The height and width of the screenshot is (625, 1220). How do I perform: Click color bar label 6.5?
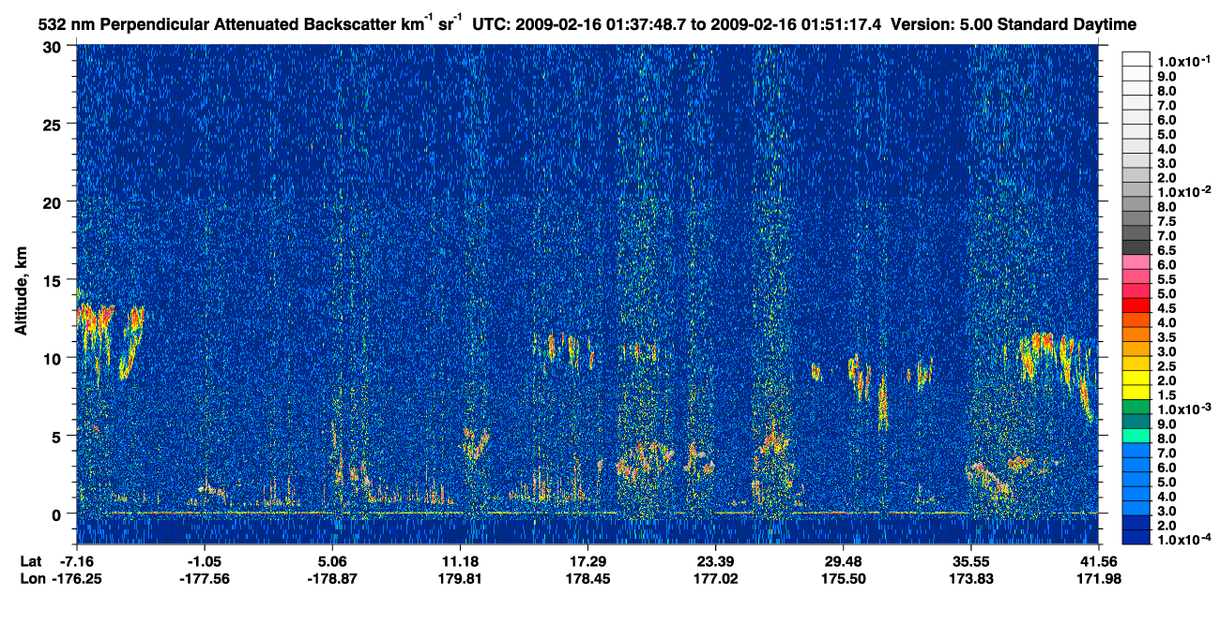tap(1166, 251)
